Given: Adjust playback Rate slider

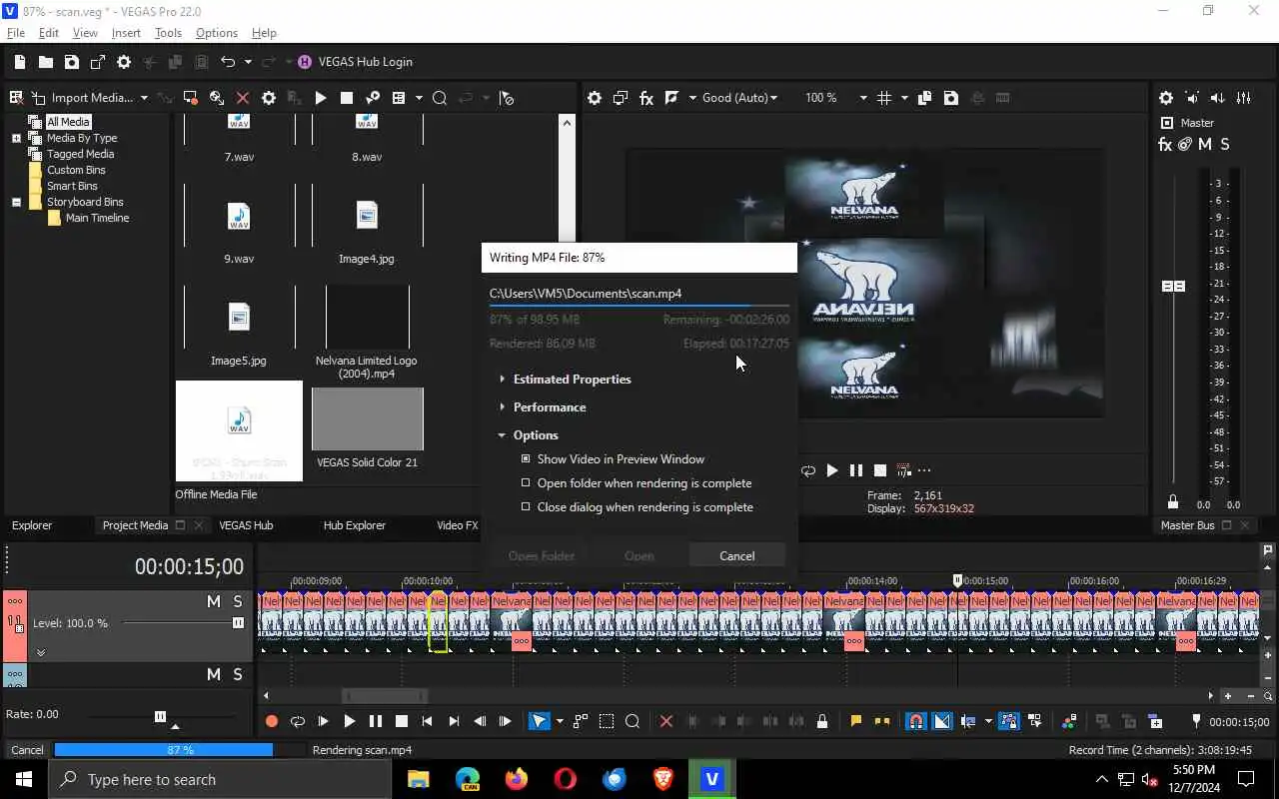Looking at the screenshot, I should 160,716.
